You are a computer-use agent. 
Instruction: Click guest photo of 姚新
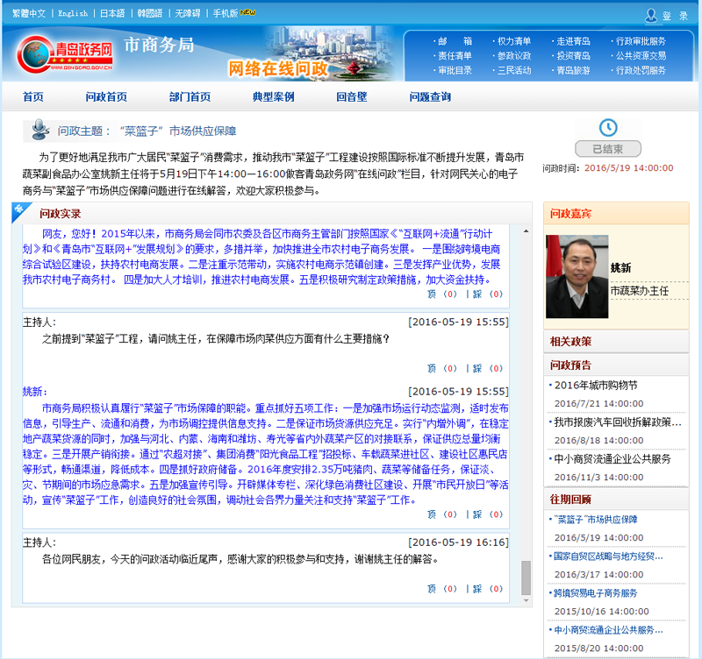pos(577,276)
